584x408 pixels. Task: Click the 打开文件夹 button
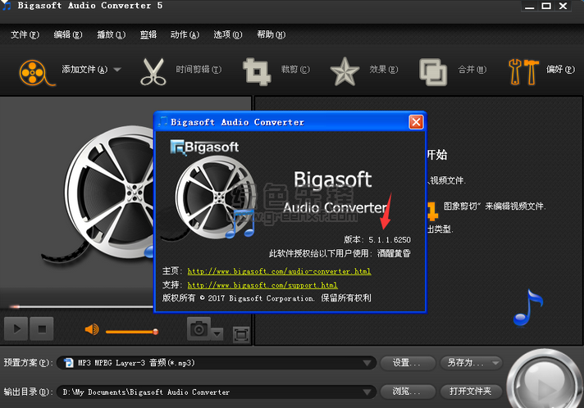click(x=470, y=392)
